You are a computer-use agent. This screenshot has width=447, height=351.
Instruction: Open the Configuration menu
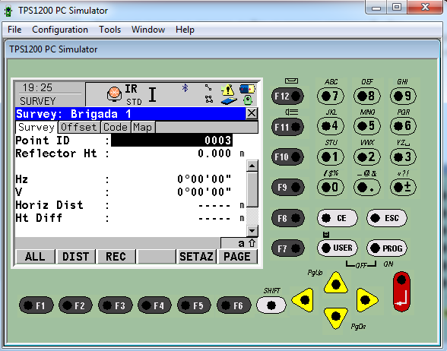(60, 30)
